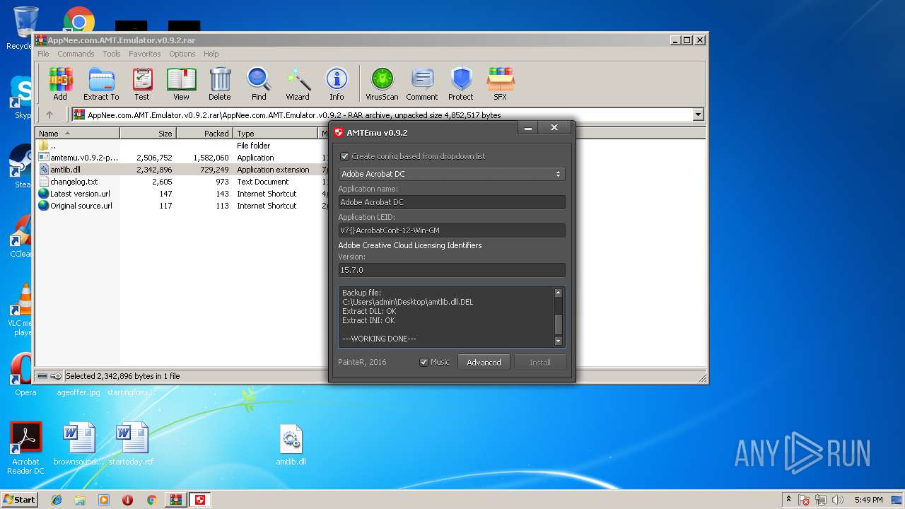The height and width of the screenshot is (509, 905).
Task: Run the Test archive tool
Action: coord(142,84)
